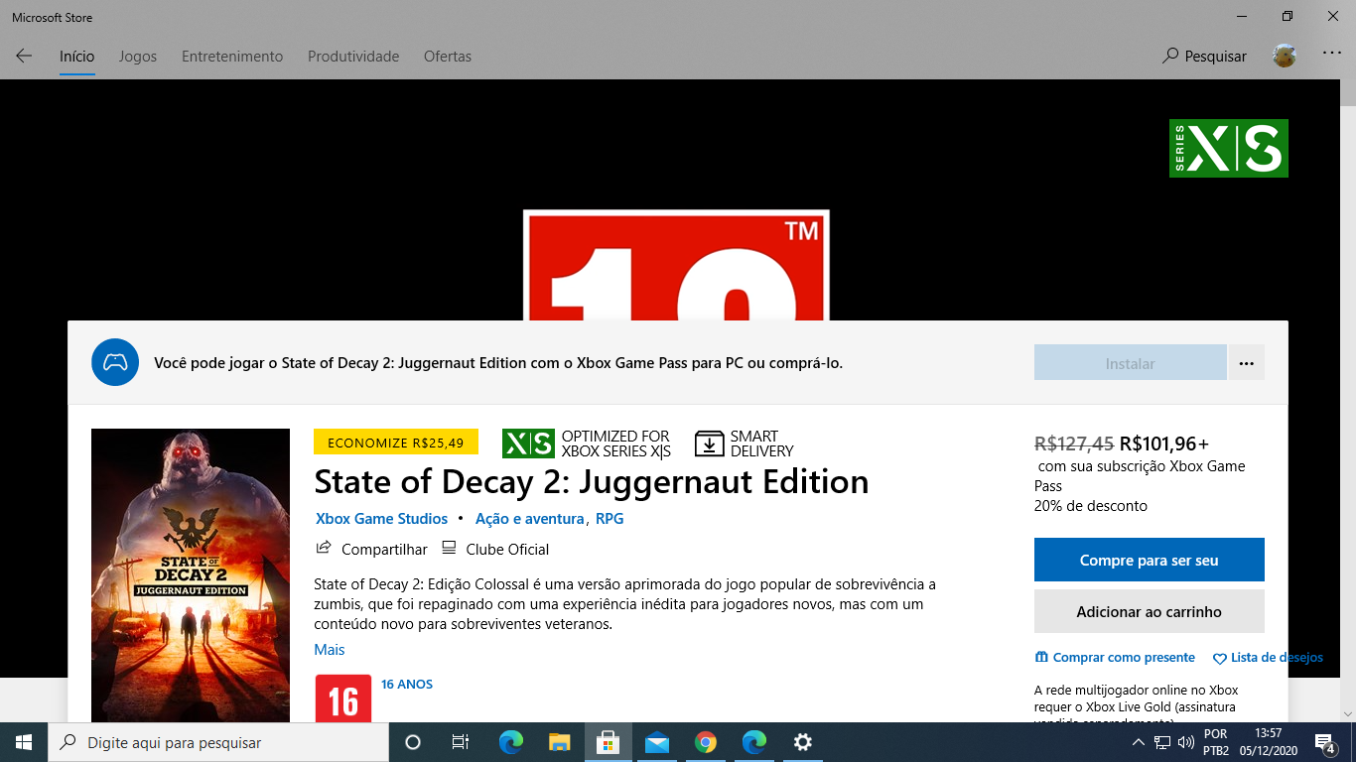The height and width of the screenshot is (762, 1356).
Task: Open Cortana circle in taskbar
Action: coord(413,742)
